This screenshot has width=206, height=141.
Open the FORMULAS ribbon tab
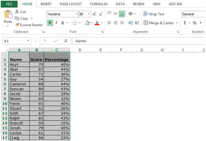tap(99, 4)
